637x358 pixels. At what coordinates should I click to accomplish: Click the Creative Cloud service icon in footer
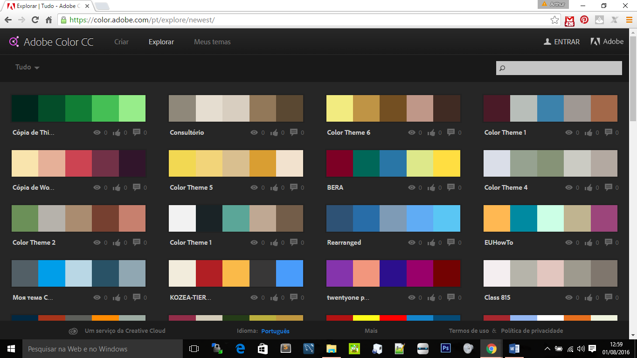(73, 330)
